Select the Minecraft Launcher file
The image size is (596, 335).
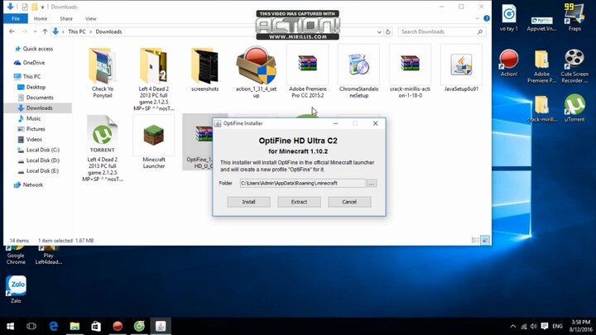pos(154,142)
